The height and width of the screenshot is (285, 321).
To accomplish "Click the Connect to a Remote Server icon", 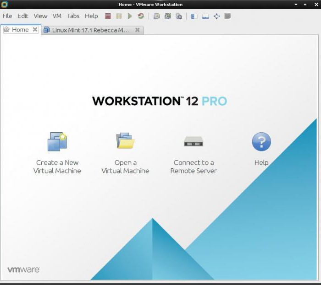I will (x=194, y=141).
